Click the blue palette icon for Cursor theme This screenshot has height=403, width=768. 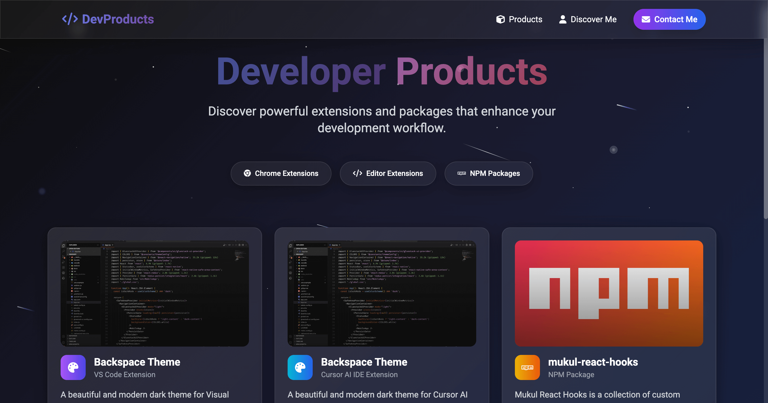pos(300,367)
